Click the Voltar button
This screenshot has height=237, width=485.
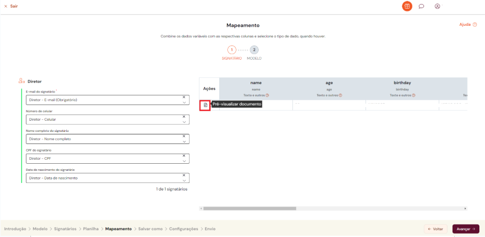click(x=436, y=229)
